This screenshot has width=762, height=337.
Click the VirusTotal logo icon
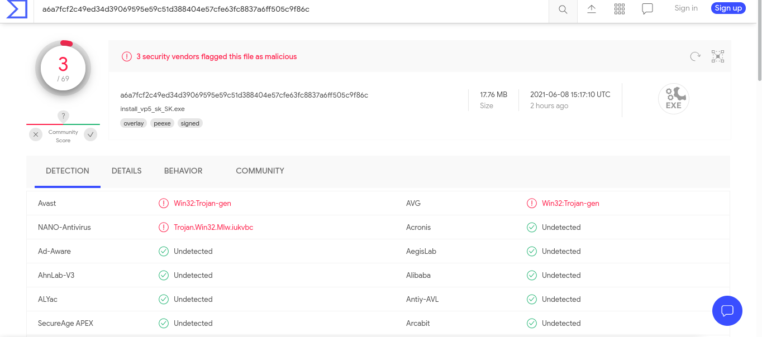17,9
